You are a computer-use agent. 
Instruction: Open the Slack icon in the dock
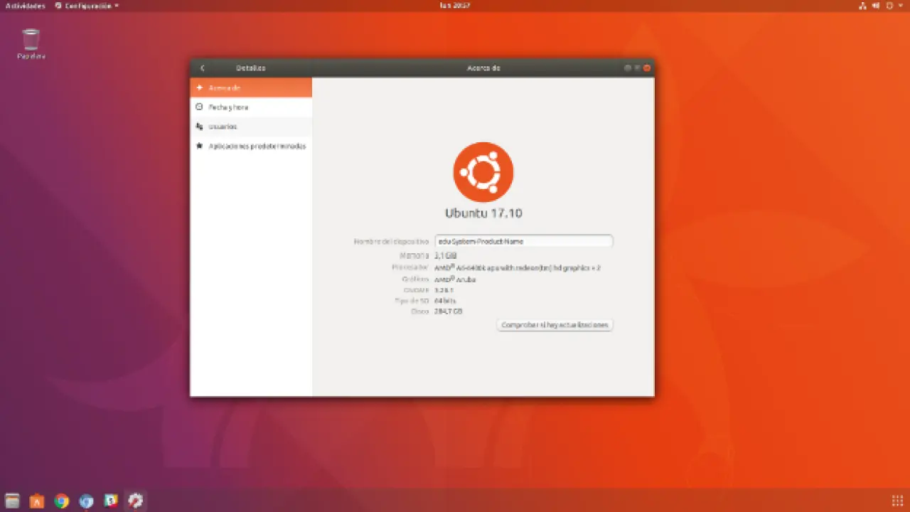coord(111,501)
